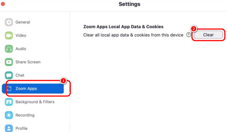The width and height of the screenshot is (227, 132).
Task: Click the Chat speech bubble icon
Action: [x=9, y=75]
